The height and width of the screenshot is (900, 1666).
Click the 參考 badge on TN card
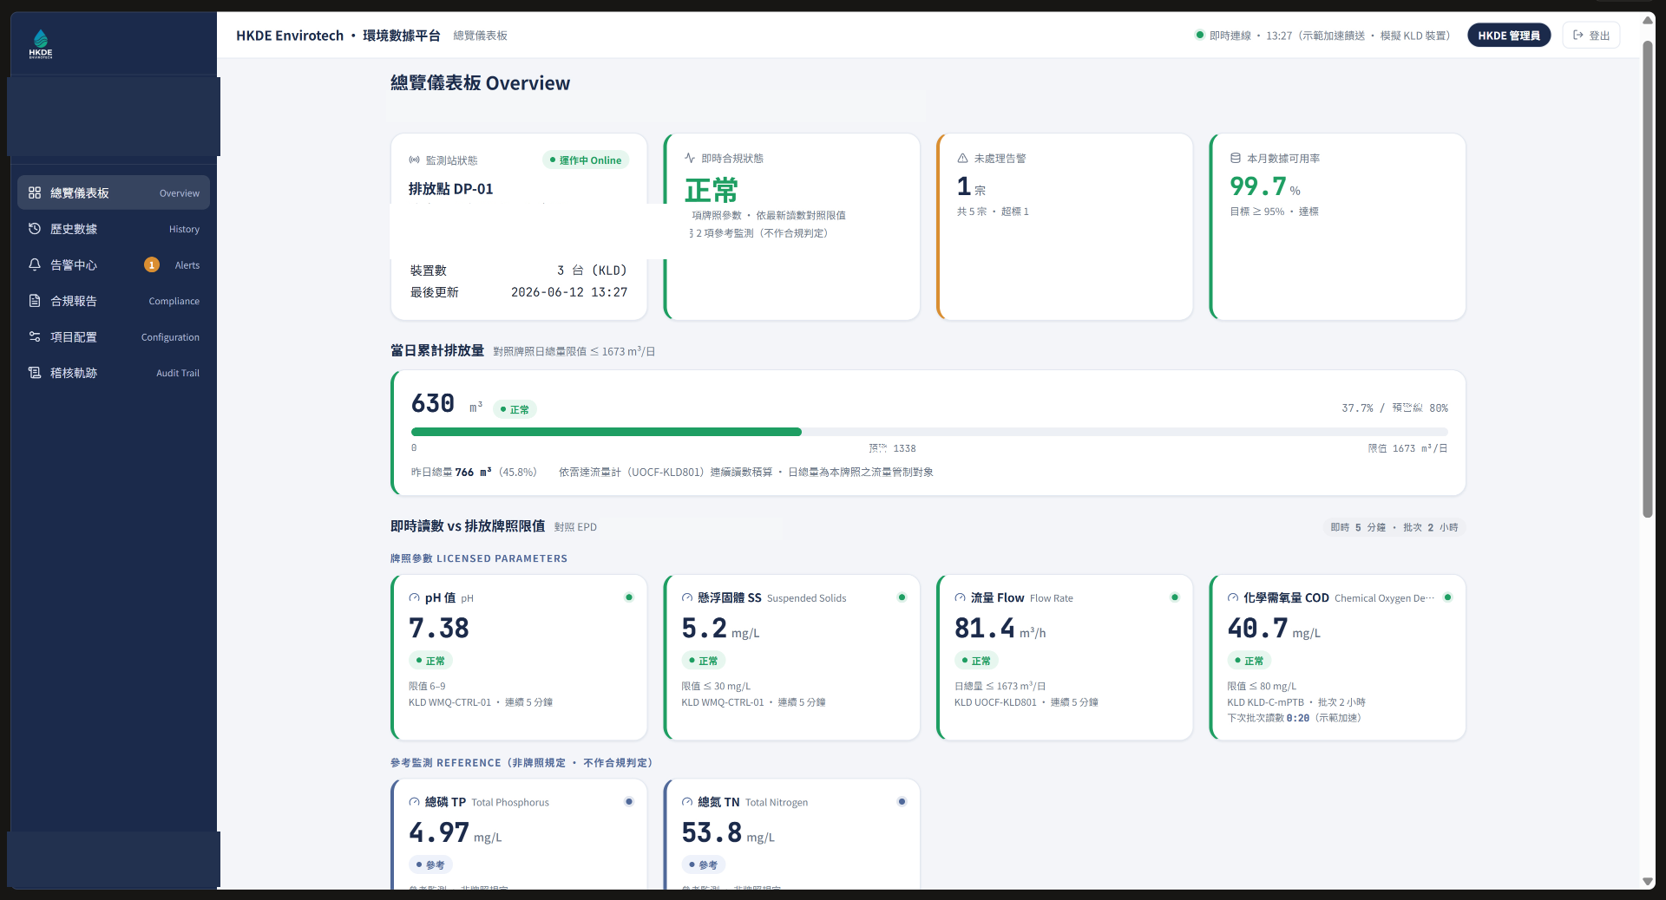pos(704,864)
